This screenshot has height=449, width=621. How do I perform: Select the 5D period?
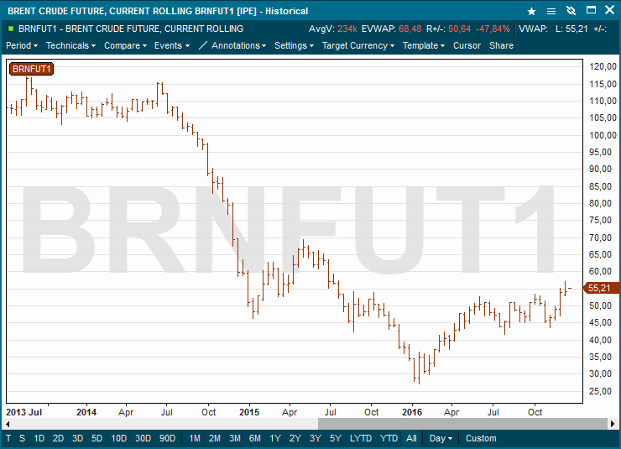click(97, 438)
